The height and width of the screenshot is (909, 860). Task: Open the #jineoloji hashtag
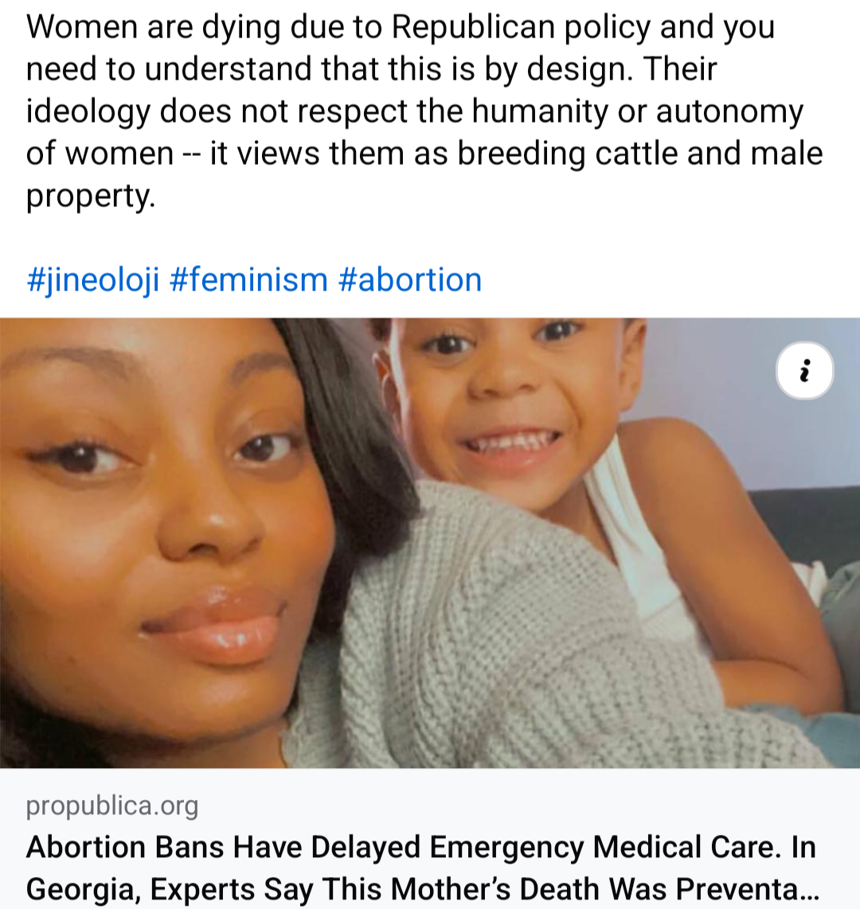point(92,280)
